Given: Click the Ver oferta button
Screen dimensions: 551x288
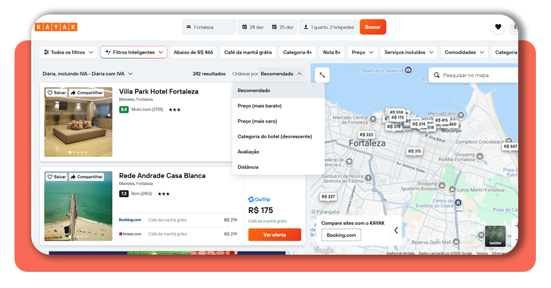Looking at the screenshot, I should click(274, 235).
